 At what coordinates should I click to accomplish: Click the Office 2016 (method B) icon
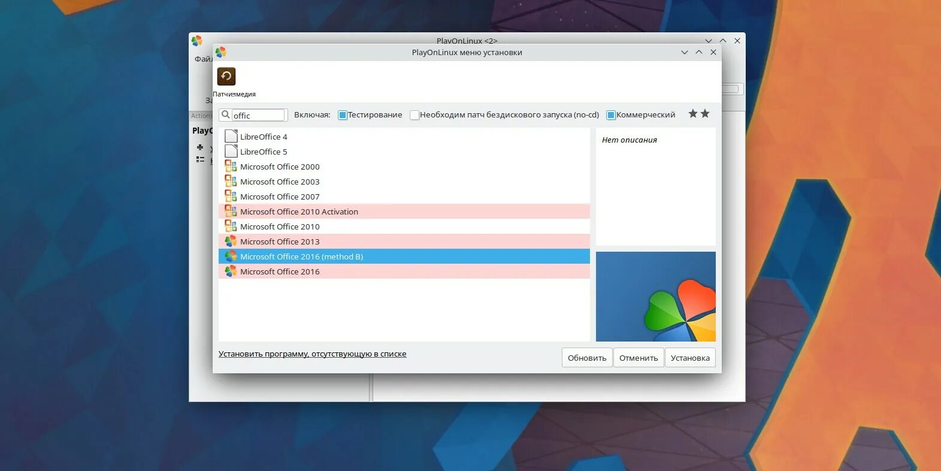[231, 256]
